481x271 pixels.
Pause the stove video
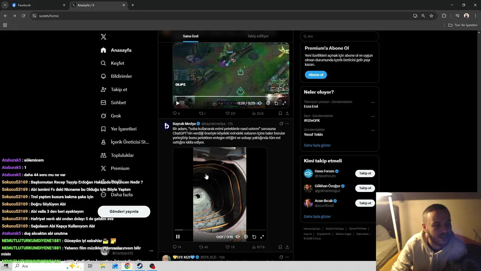[178, 237]
